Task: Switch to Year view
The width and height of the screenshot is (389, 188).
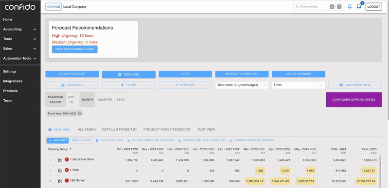Action: pyautogui.click(x=121, y=99)
